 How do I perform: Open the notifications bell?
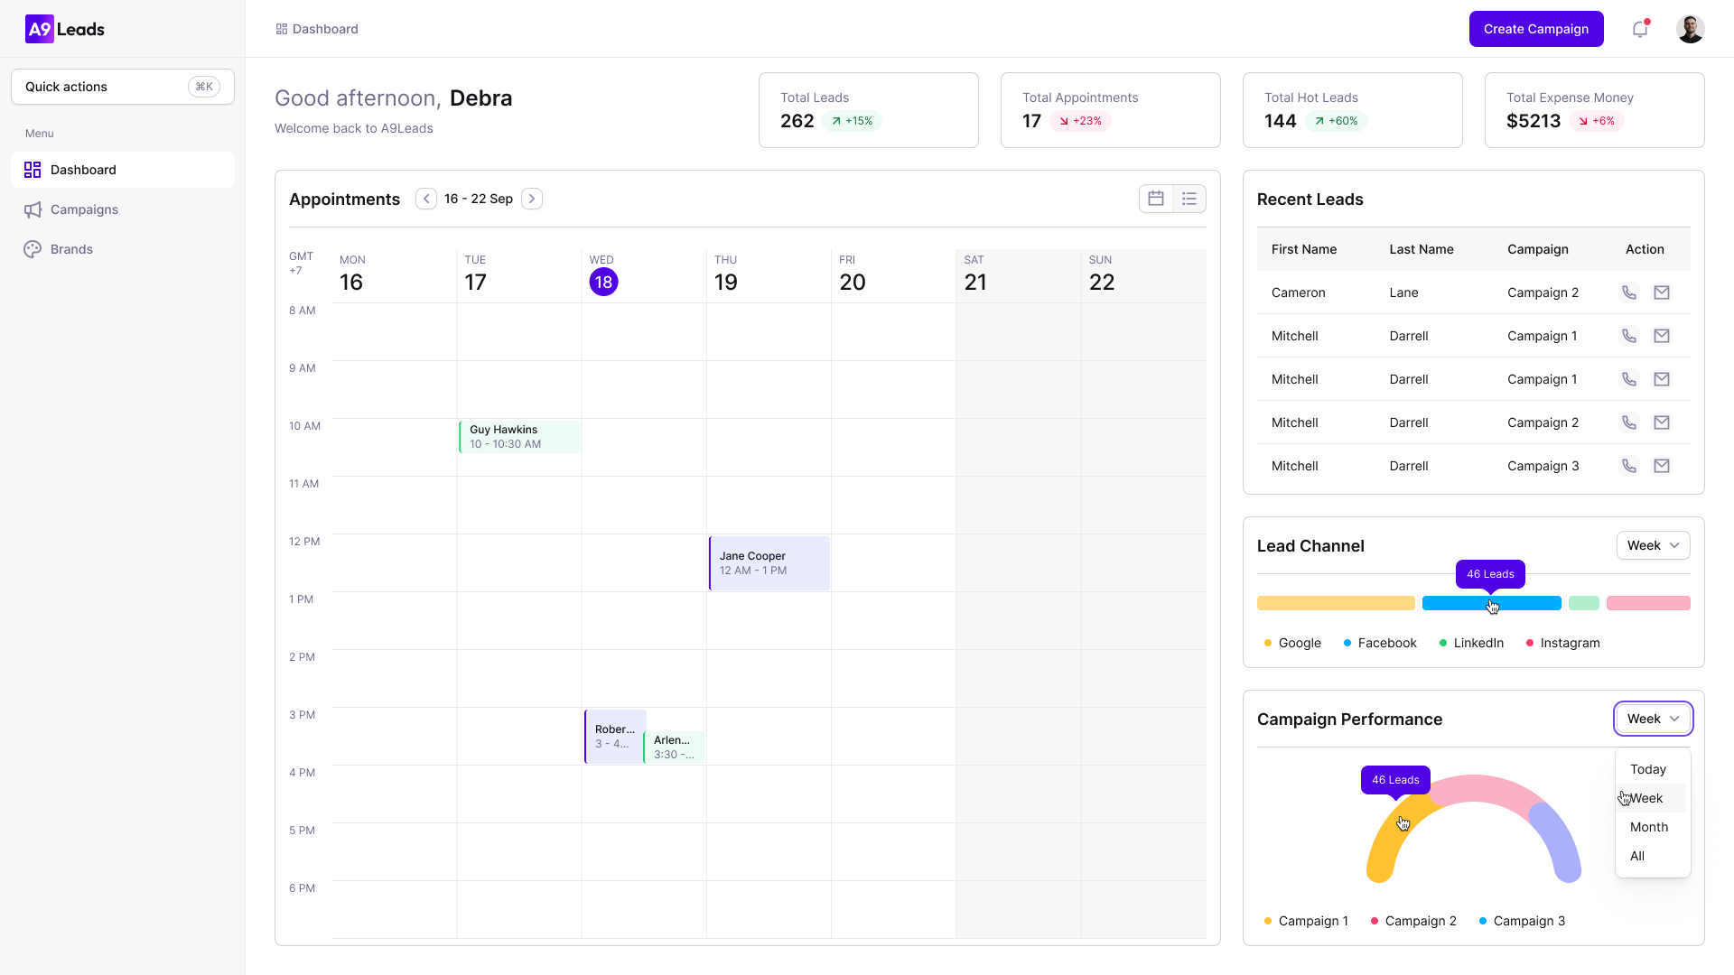click(x=1639, y=29)
